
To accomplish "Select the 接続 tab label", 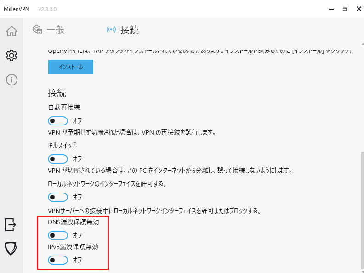I will click(130, 30).
